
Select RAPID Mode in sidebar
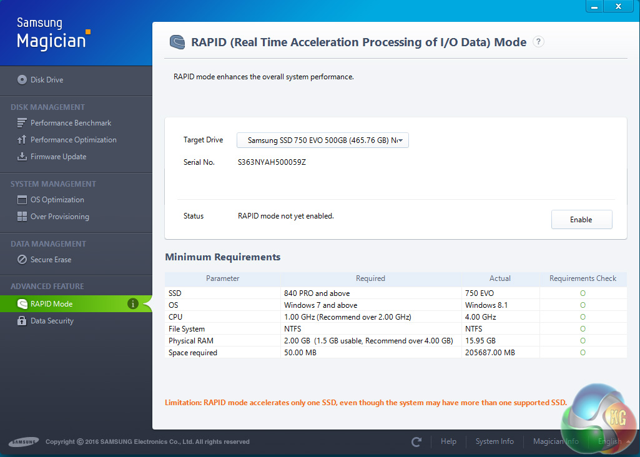76,303
